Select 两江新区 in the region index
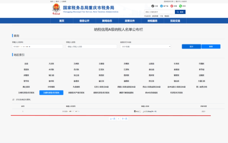 pos(26,87)
